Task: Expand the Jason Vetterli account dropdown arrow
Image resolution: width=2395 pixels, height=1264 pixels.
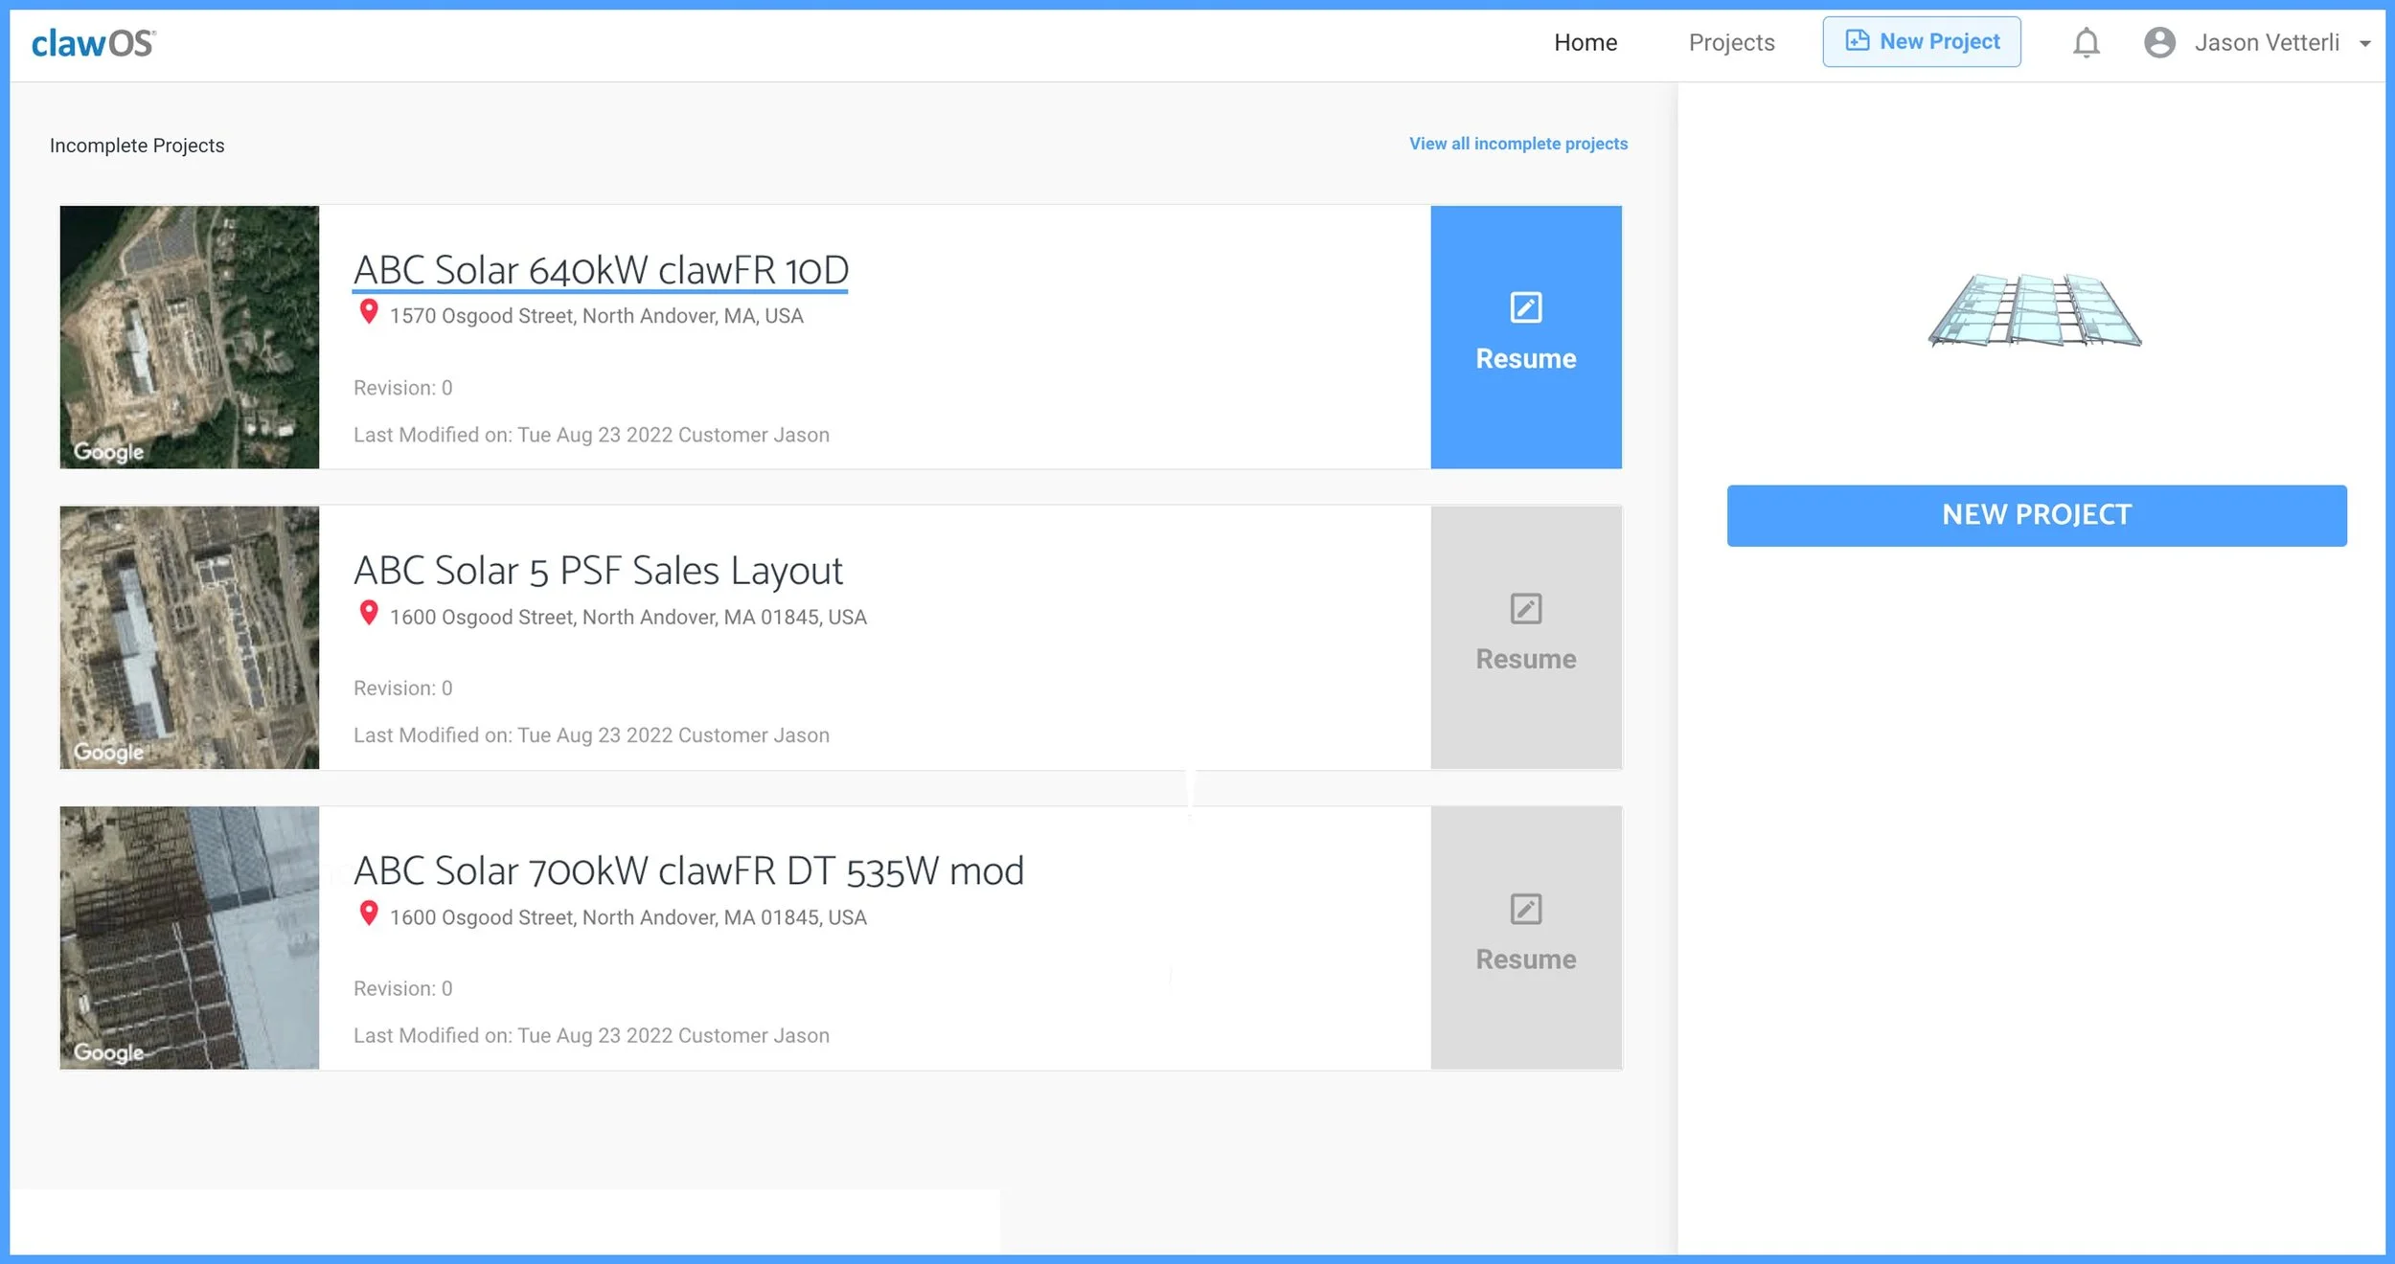Action: click(x=2365, y=44)
